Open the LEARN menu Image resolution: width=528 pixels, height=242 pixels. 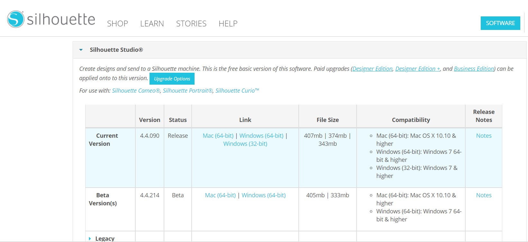click(152, 23)
